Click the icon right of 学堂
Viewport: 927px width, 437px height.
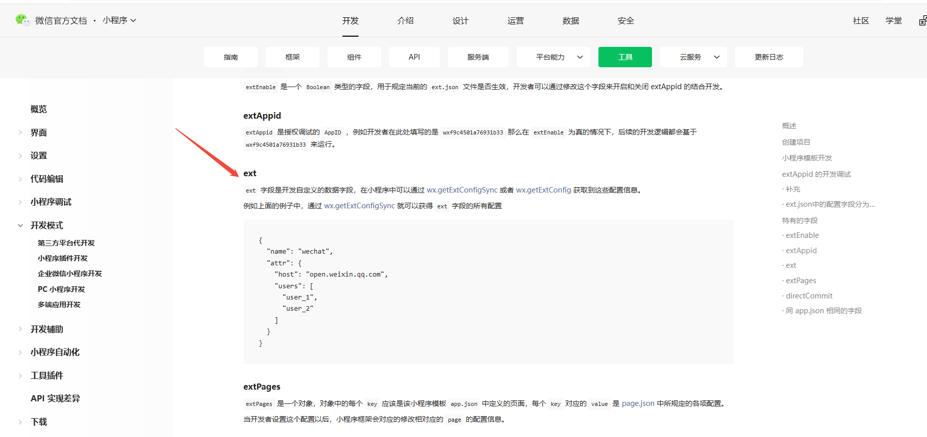pos(922,21)
